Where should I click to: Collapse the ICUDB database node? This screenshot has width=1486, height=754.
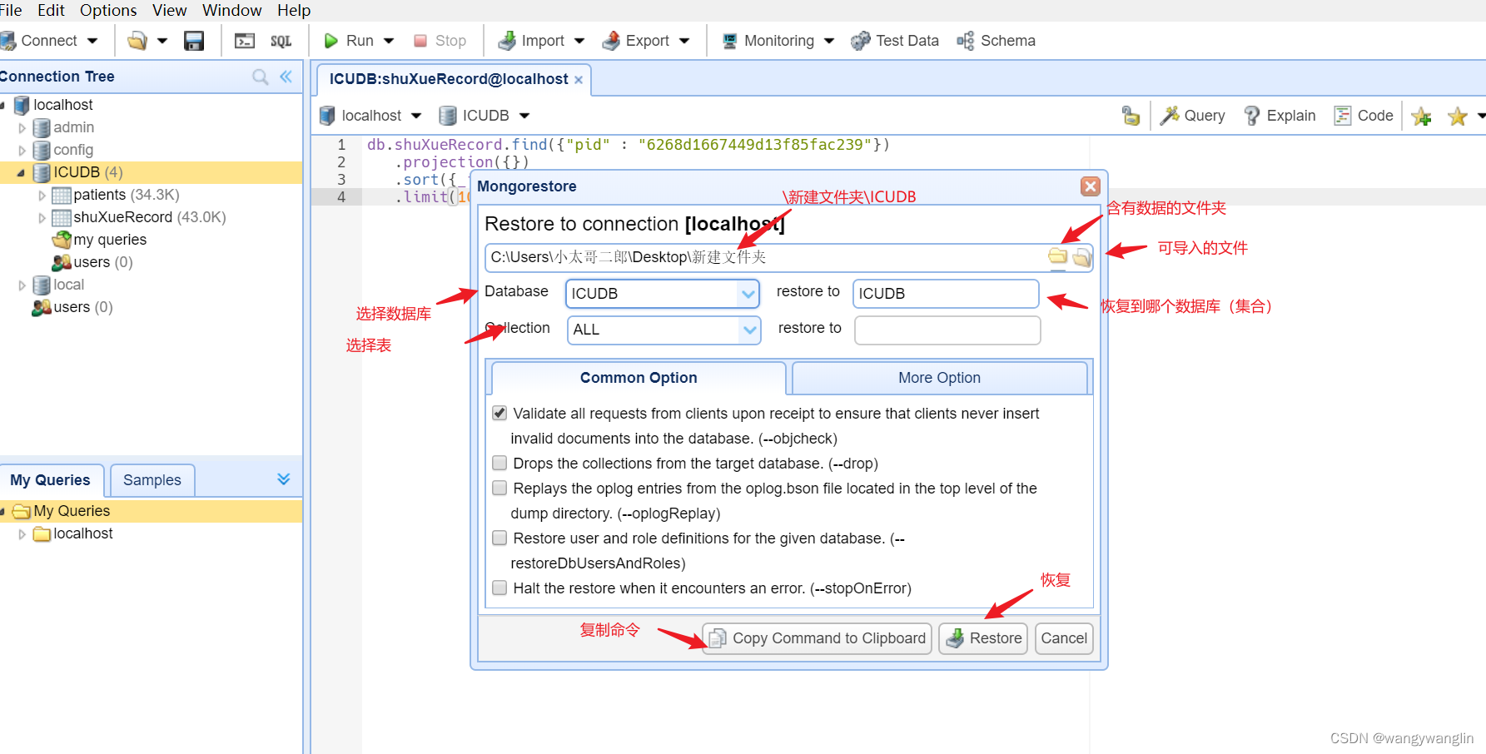click(22, 173)
